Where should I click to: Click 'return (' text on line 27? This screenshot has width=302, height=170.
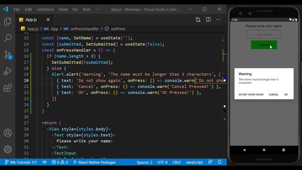coord(51,123)
